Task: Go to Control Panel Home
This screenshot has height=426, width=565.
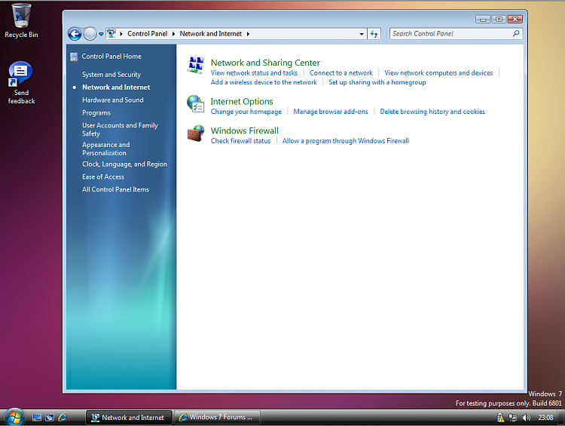Action: coord(111,57)
